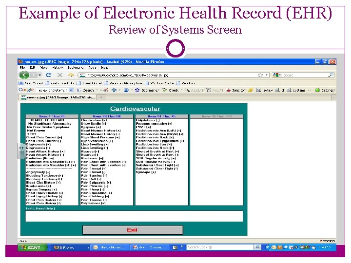Run the Google toolbar spell Check
Viewport: 351px width, 263px height.
tap(171, 90)
